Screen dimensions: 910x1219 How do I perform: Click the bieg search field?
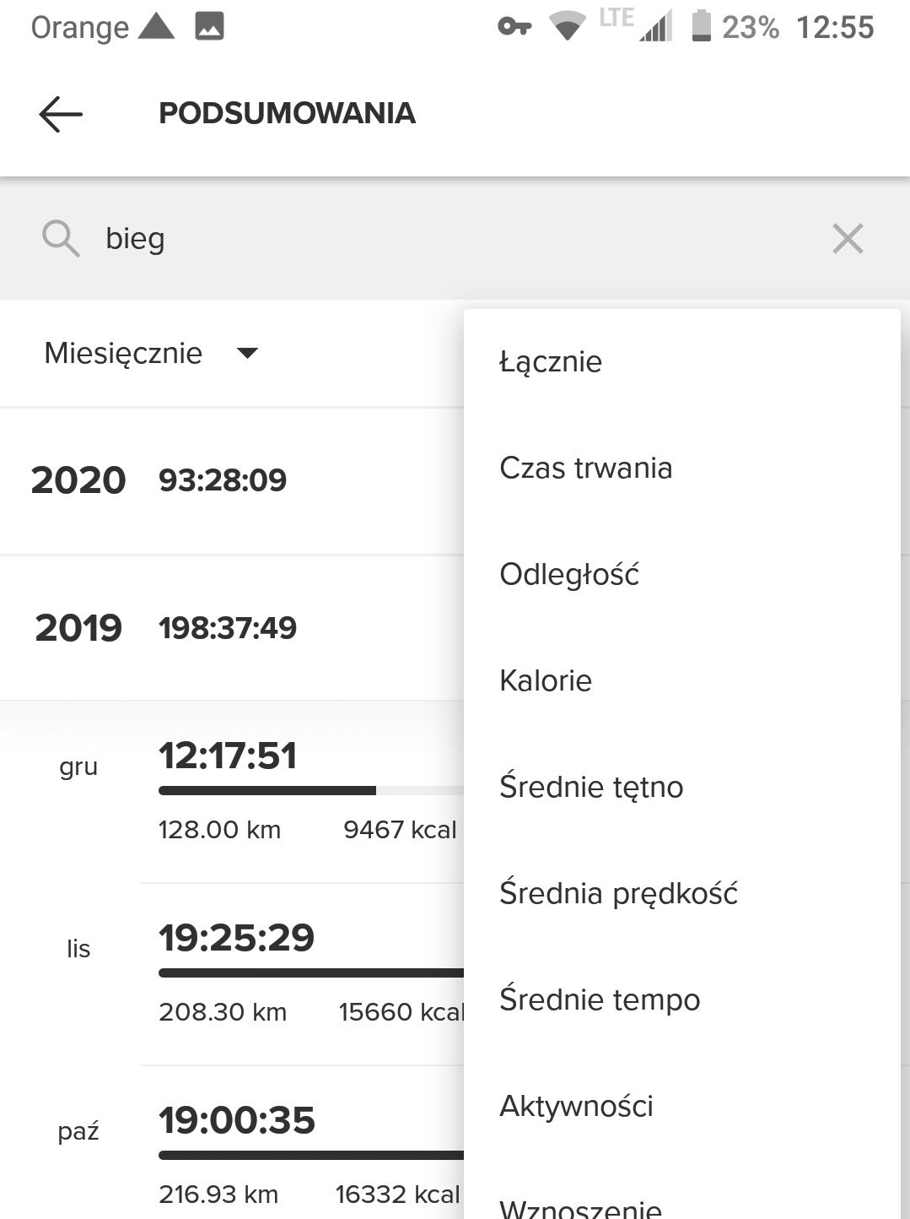[455, 239]
